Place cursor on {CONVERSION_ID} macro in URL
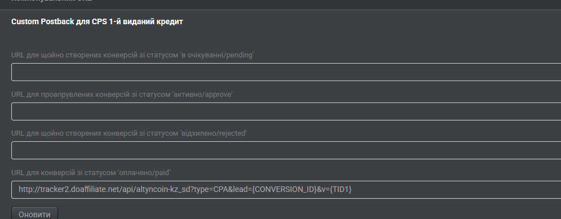The image size is (561, 219). coord(284,190)
